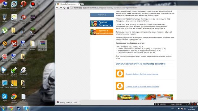Open the Google Chrome desktop shortcut

coord(14,98)
